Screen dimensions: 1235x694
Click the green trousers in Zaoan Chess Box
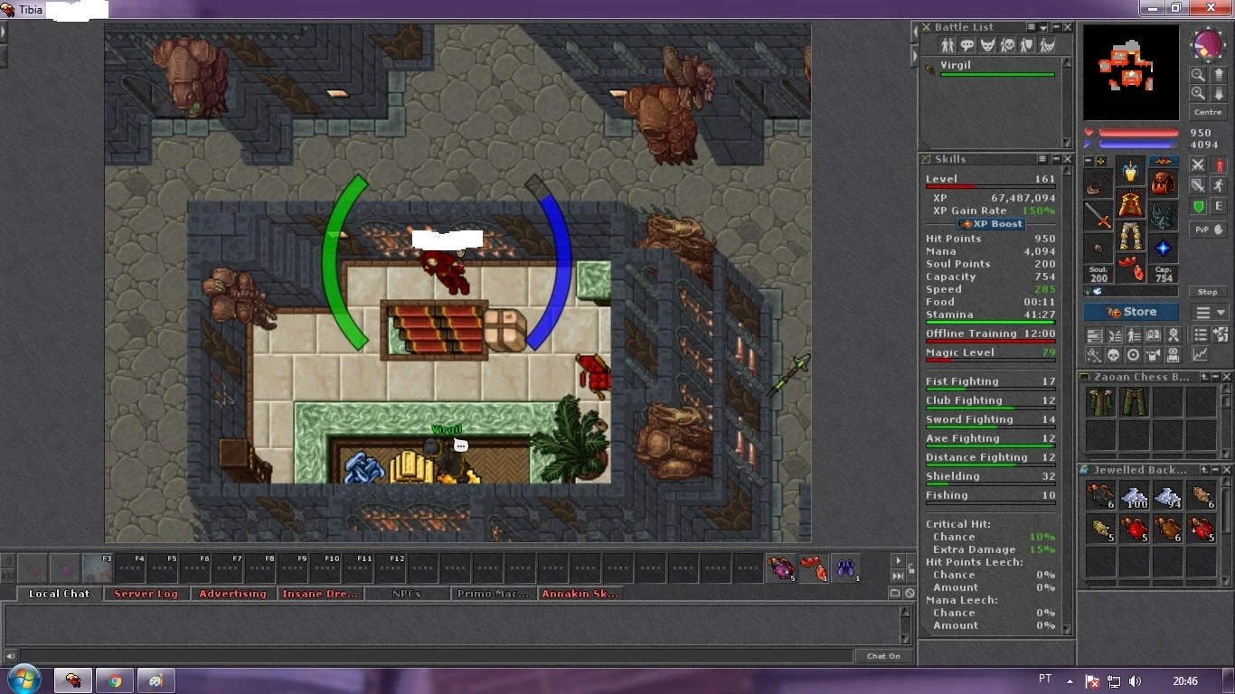pos(1134,402)
